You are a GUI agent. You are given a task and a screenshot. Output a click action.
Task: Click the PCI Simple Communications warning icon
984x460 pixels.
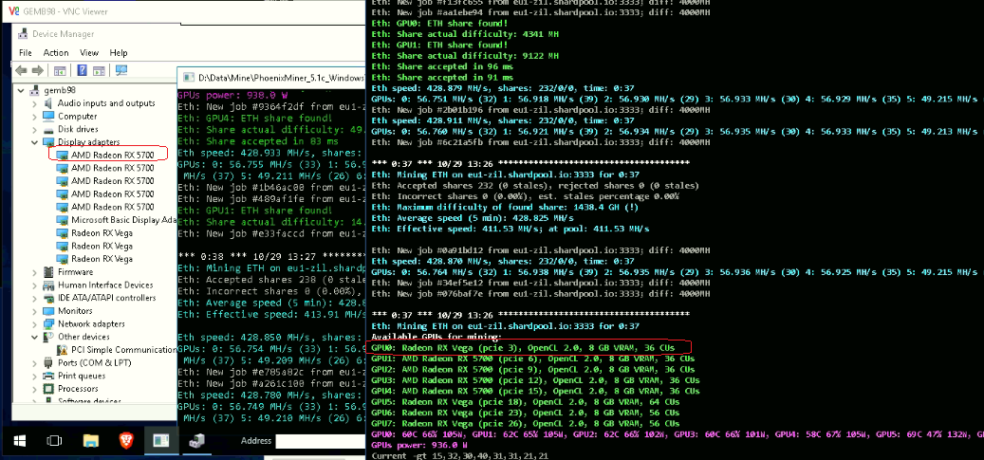62,350
